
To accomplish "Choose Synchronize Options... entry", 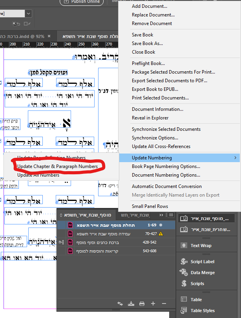I will [155, 138].
